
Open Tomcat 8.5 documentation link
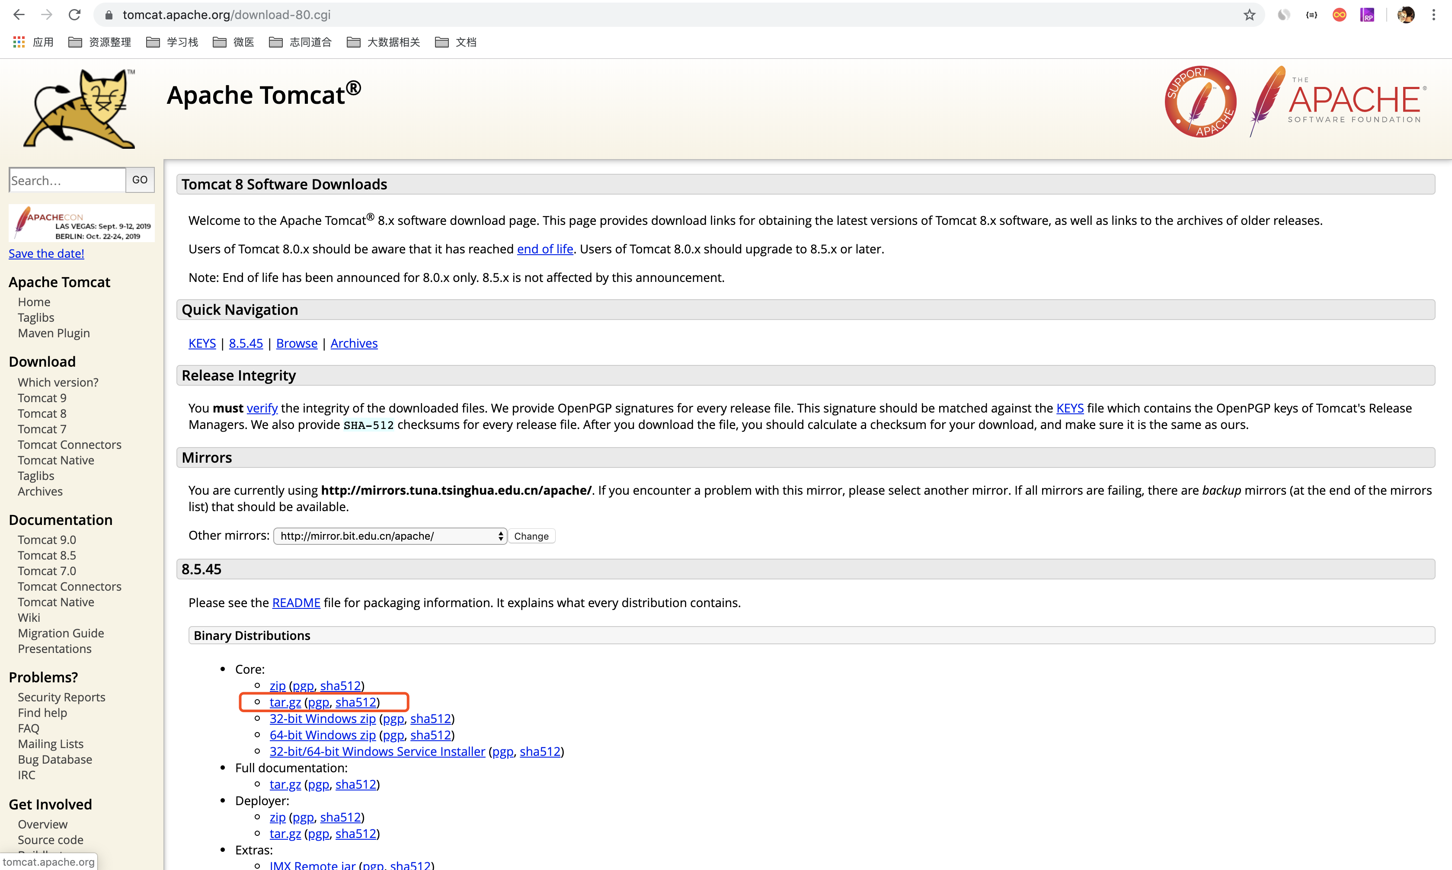(x=47, y=555)
